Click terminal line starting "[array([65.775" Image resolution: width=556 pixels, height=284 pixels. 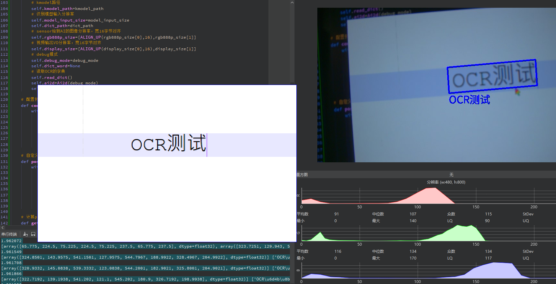pyautogui.click(x=145, y=246)
